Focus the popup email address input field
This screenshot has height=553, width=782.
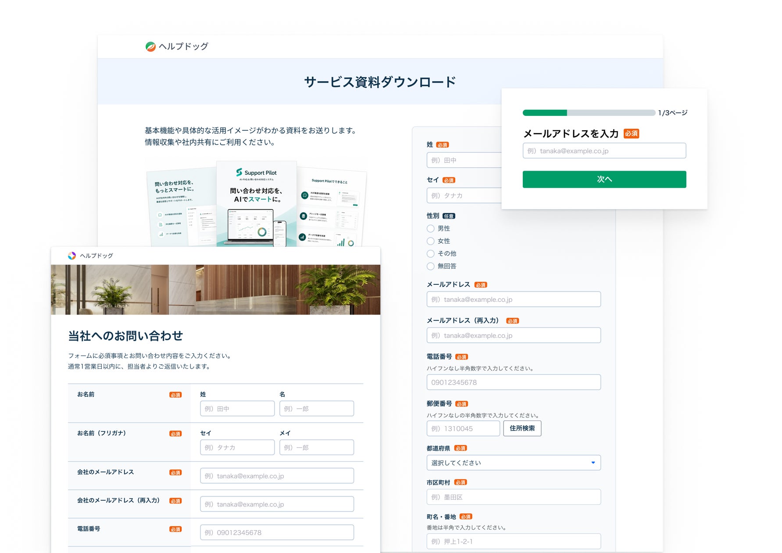click(x=604, y=151)
